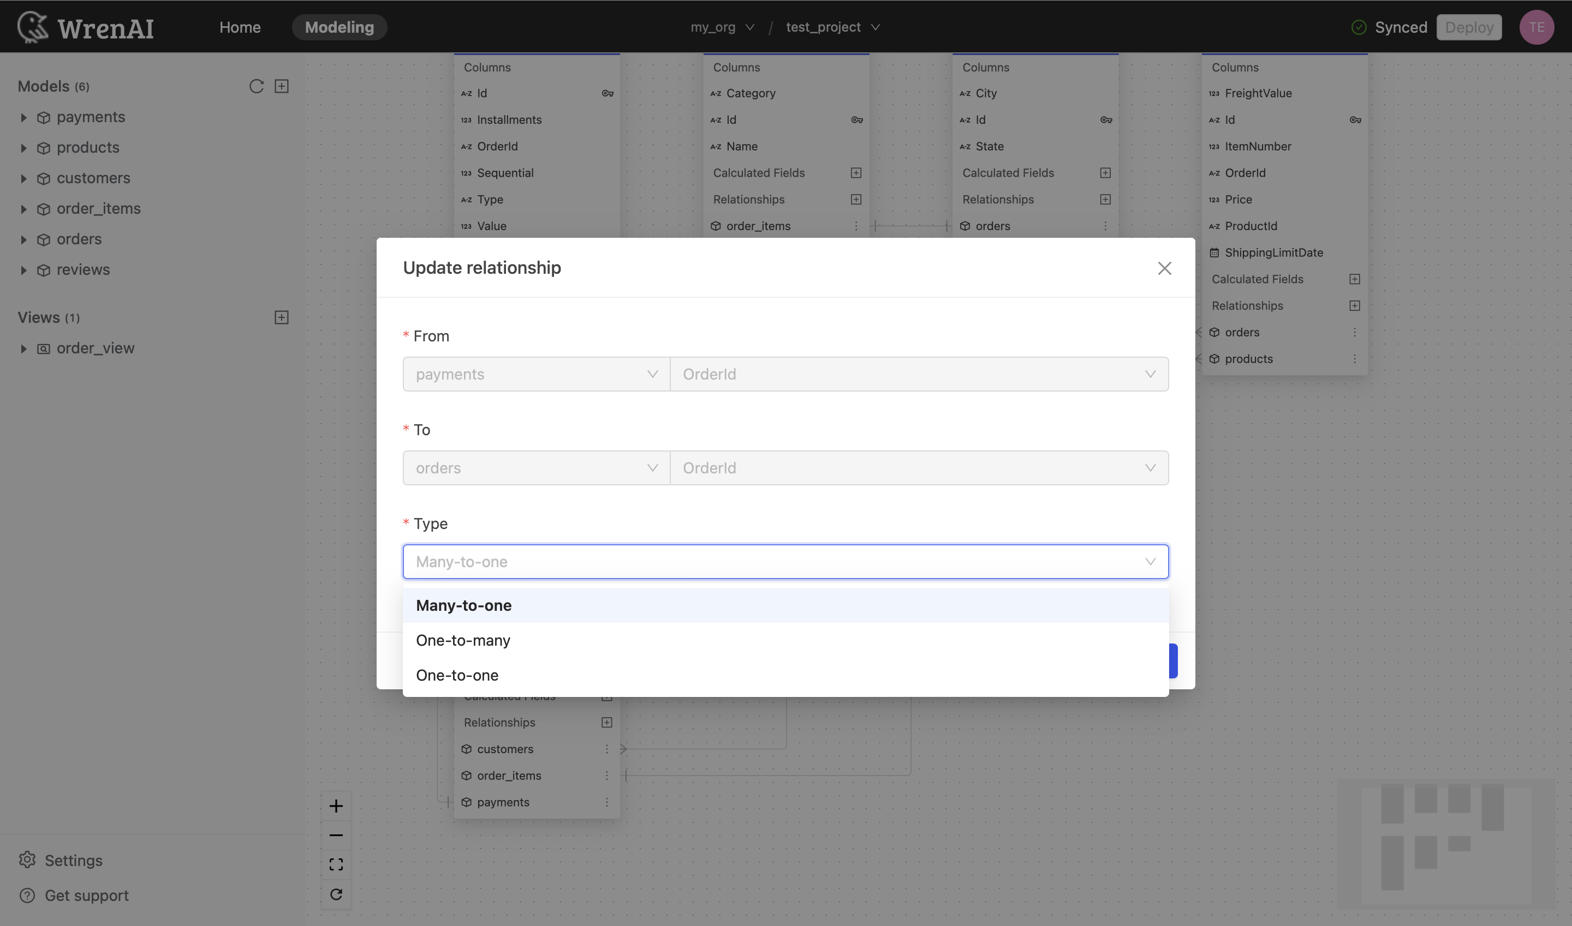Click the diagram minimap
1572x926 pixels.
pyautogui.click(x=1446, y=844)
